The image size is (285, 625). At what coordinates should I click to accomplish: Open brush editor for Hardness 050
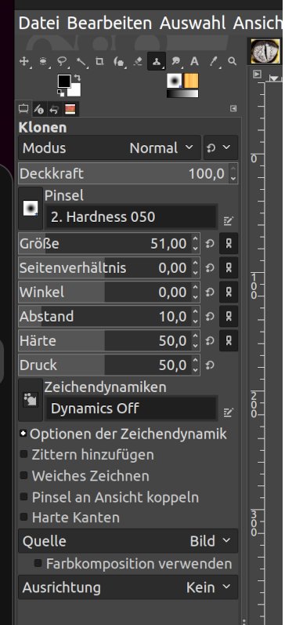(228, 220)
